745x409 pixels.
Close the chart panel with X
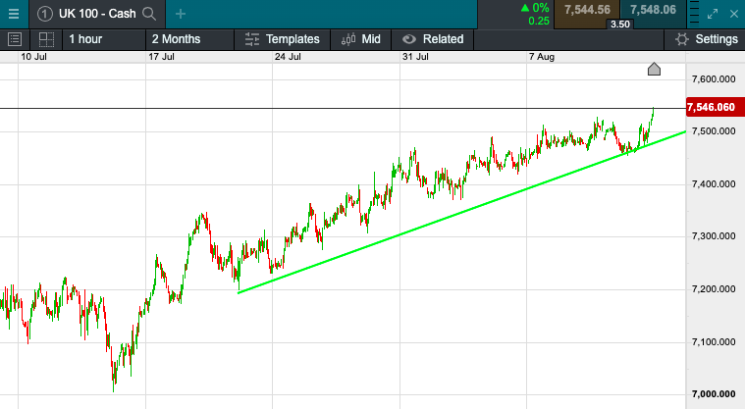[733, 14]
